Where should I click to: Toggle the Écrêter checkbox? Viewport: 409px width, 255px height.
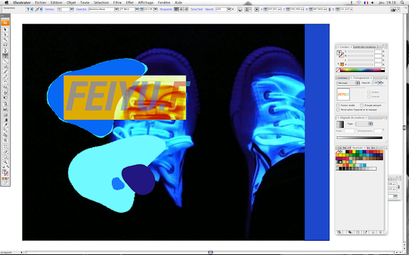pos(369,92)
